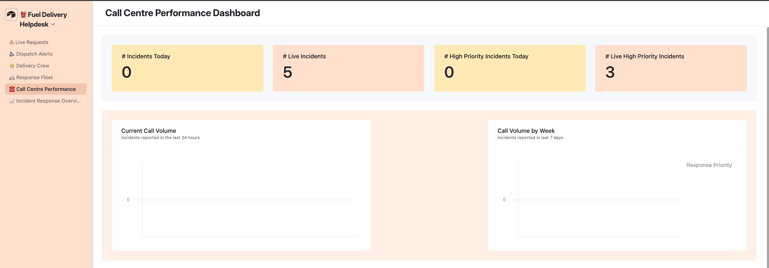Screen dimensions: 769x268
Task: Click the page vertical scrollbar
Action: coord(767,147)
